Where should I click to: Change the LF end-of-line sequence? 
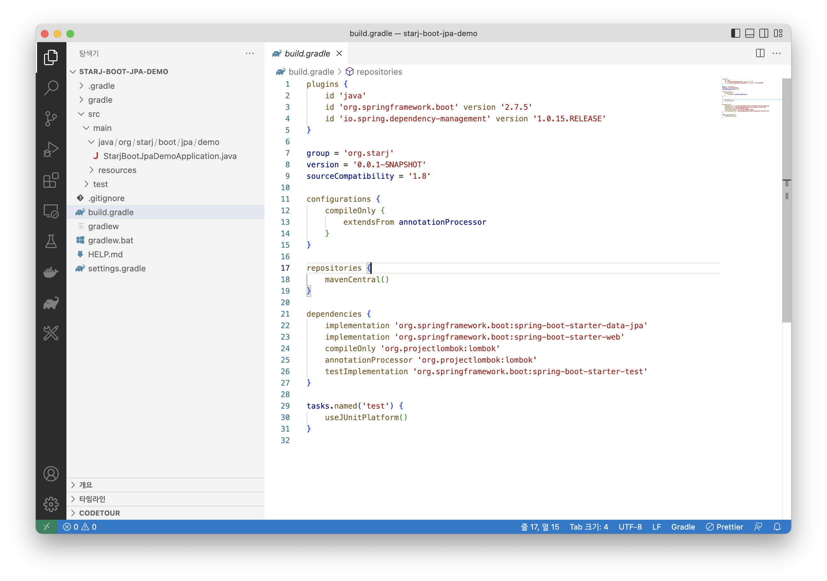[x=656, y=527]
